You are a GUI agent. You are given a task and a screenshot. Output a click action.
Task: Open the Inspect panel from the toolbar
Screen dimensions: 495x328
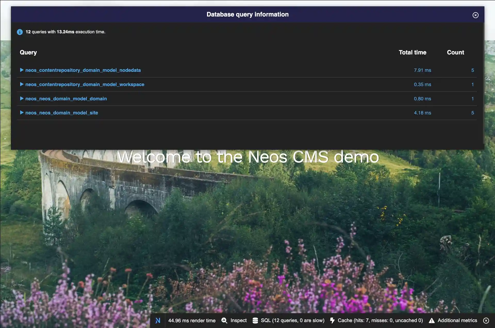238,321
